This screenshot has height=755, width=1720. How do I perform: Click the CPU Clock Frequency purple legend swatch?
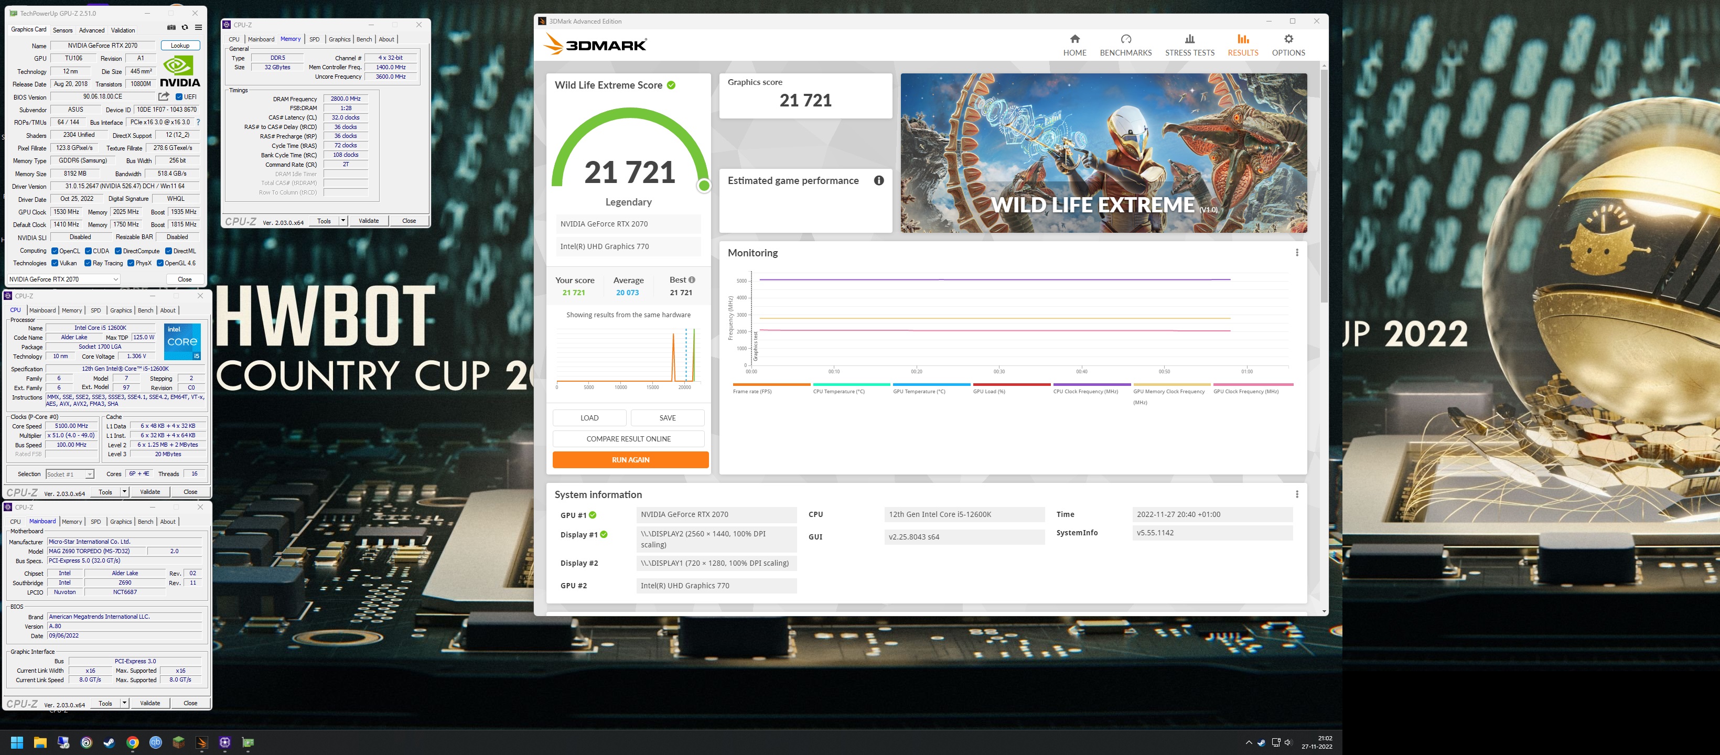[1092, 384]
